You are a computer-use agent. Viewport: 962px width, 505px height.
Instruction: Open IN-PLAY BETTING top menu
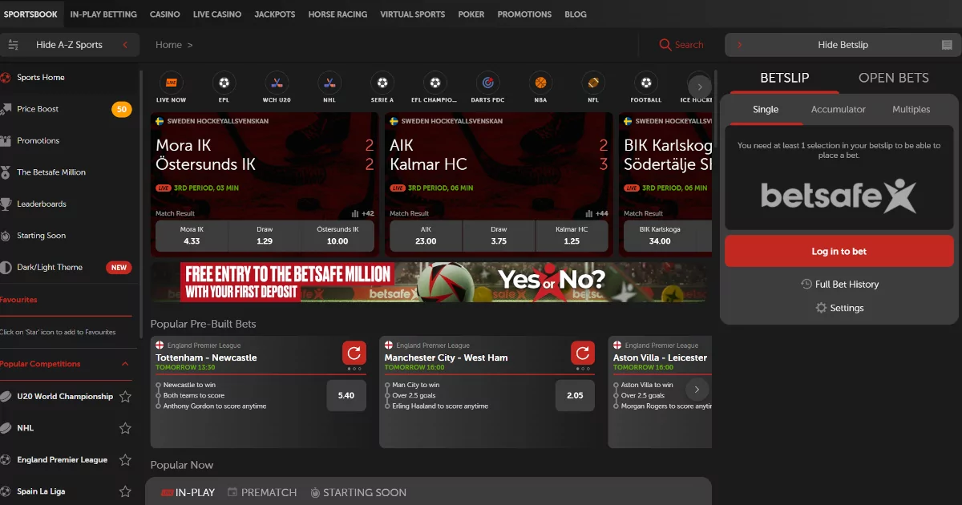[103, 14]
